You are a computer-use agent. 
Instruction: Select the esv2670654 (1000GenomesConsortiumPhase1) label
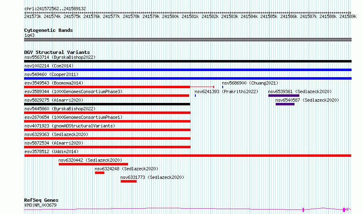click(73, 117)
